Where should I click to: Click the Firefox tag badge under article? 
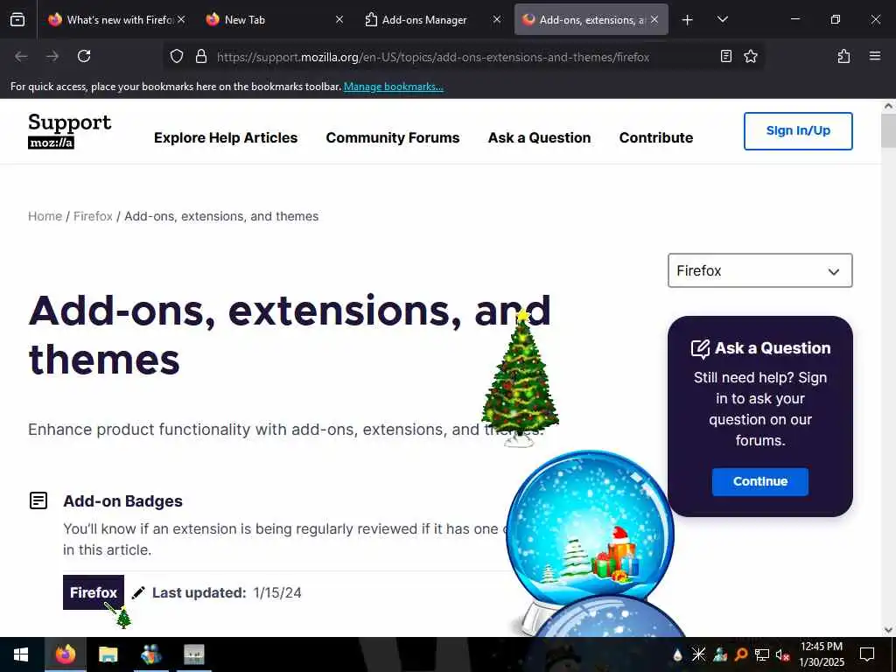point(93,592)
